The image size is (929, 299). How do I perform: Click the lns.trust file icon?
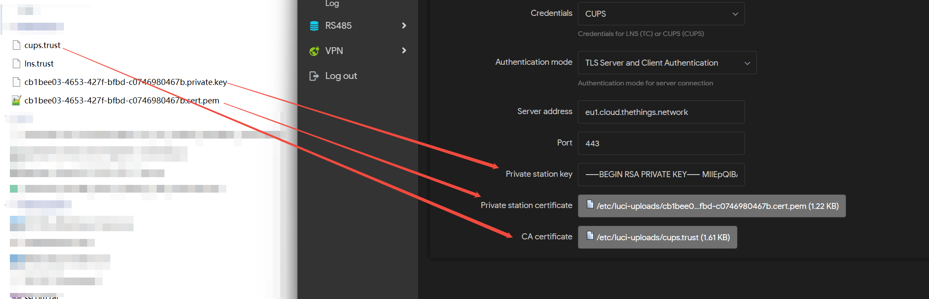(17, 63)
